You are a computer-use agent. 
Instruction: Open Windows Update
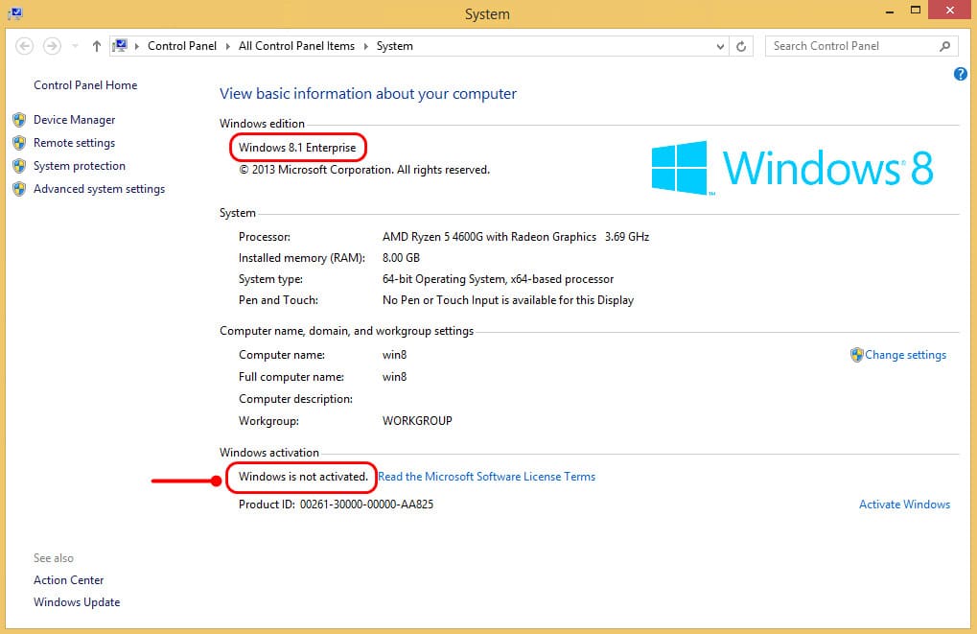tap(77, 602)
